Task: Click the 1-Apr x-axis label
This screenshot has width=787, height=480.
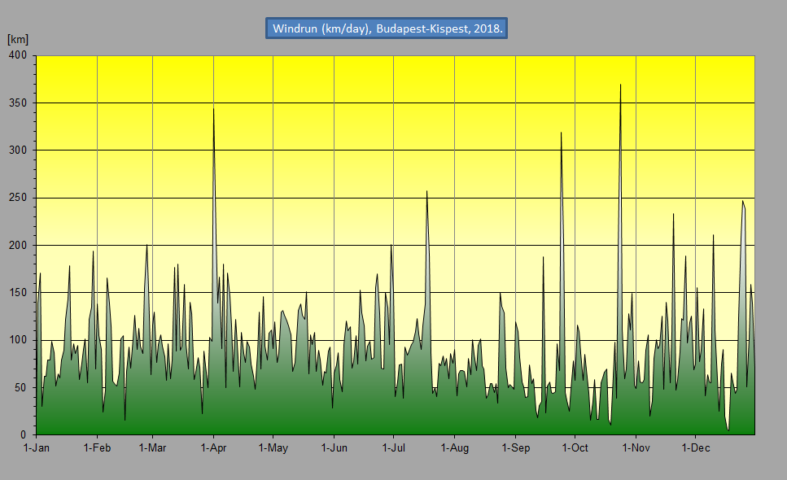Action: coord(213,448)
